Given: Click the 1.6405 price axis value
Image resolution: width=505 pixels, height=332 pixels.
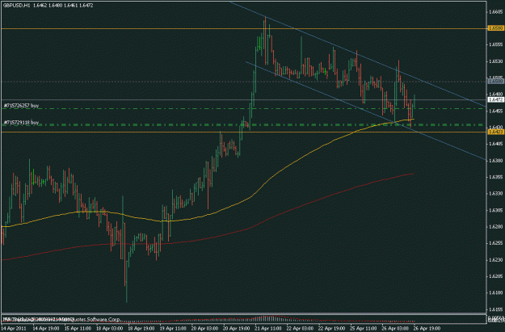Looking at the screenshot, I should 495,144.
